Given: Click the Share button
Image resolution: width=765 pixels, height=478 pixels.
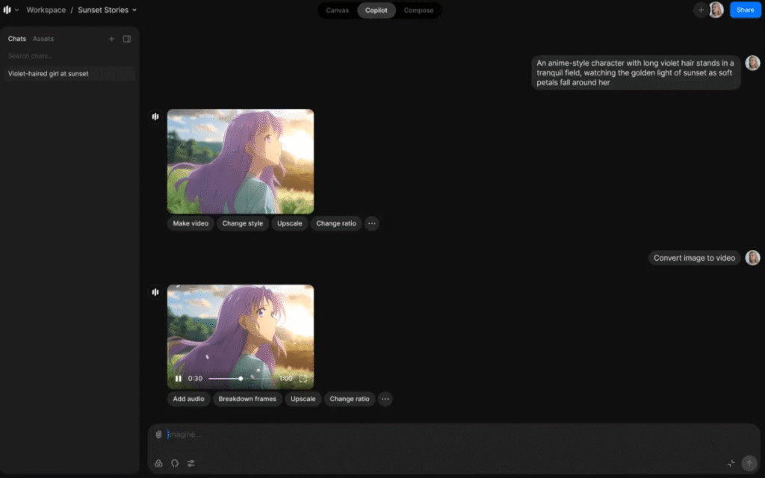Looking at the screenshot, I should tap(745, 10).
